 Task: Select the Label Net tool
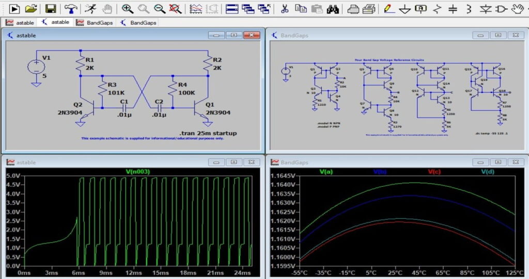421,9
